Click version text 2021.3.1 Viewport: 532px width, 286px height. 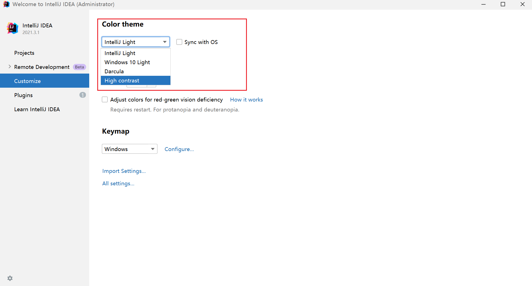(x=31, y=32)
